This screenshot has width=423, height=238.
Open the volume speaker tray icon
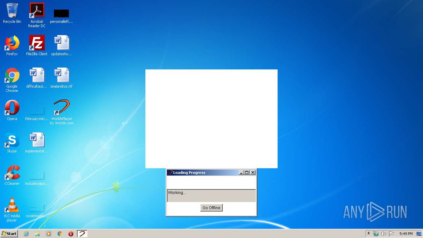(x=383, y=234)
